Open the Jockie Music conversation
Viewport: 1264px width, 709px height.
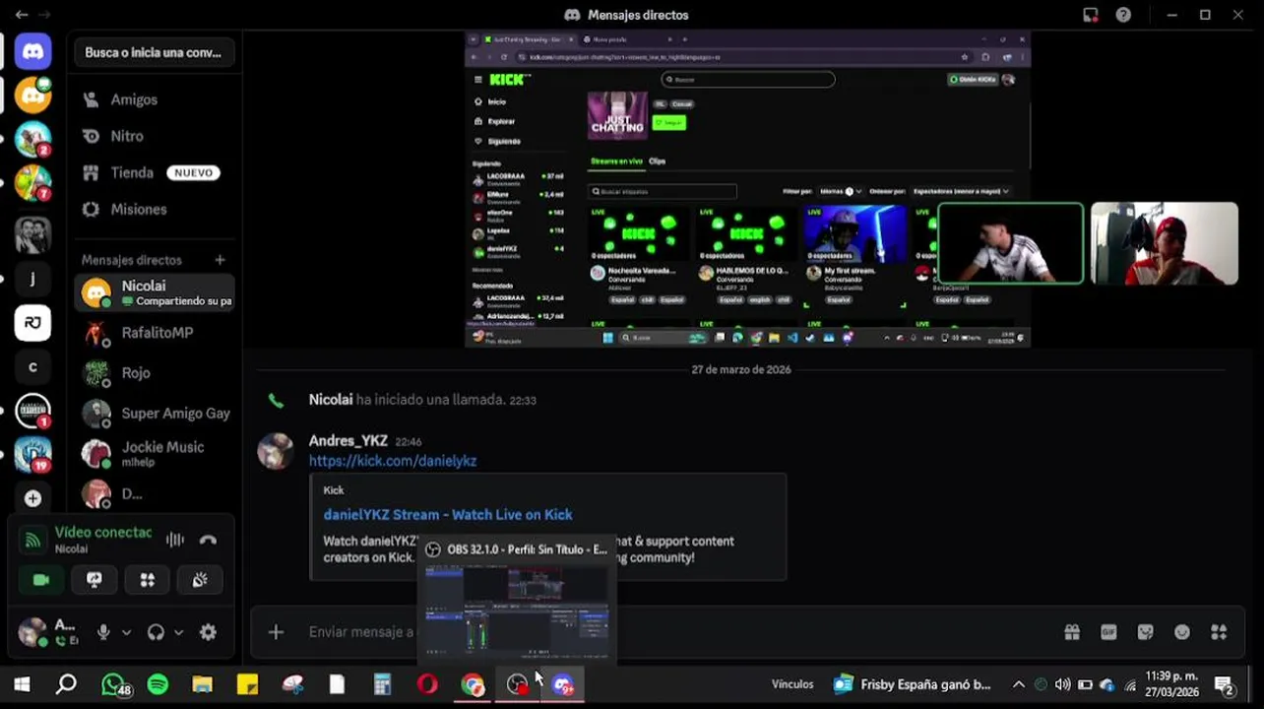[x=155, y=454]
